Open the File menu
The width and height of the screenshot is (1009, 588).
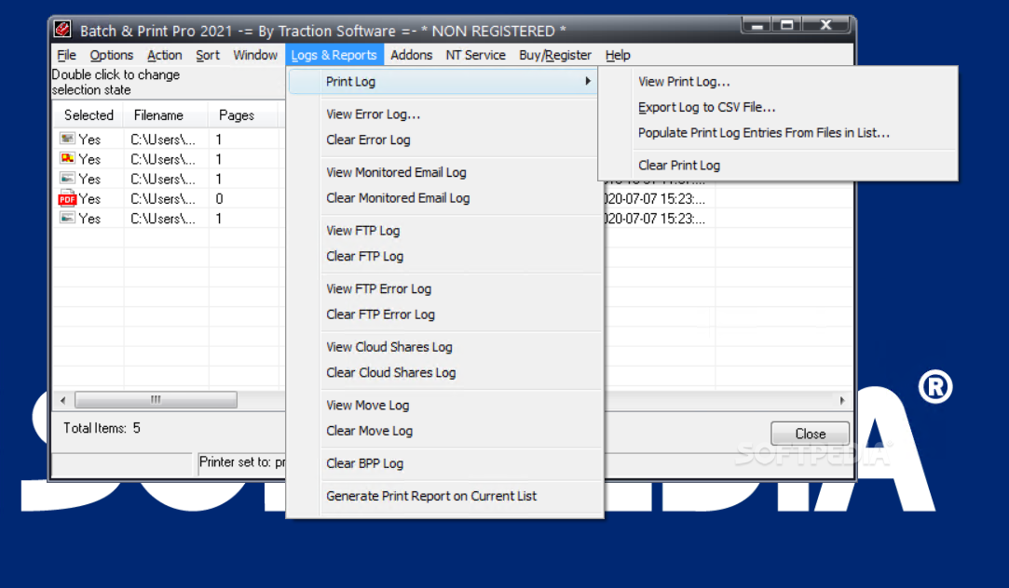coord(66,55)
